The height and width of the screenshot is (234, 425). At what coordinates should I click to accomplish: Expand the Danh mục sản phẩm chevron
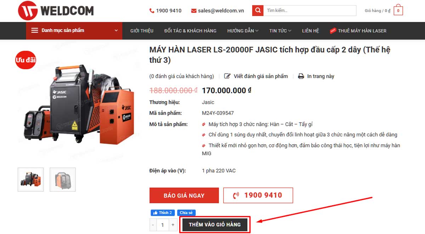tap(116, 30)
